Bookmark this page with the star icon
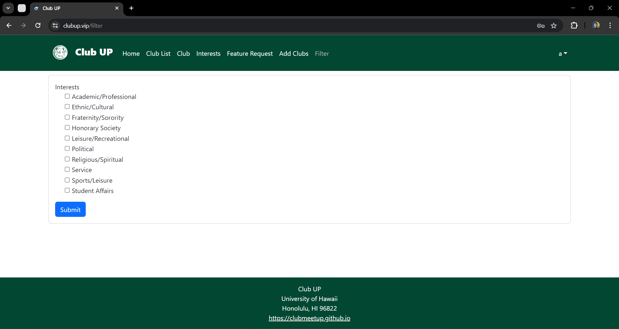This screenshot has height=329, width=619. point(554,26)
